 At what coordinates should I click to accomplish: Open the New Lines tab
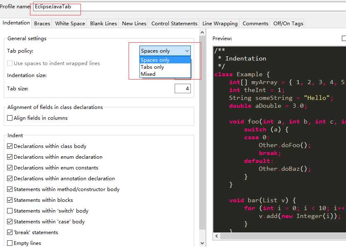134,23
